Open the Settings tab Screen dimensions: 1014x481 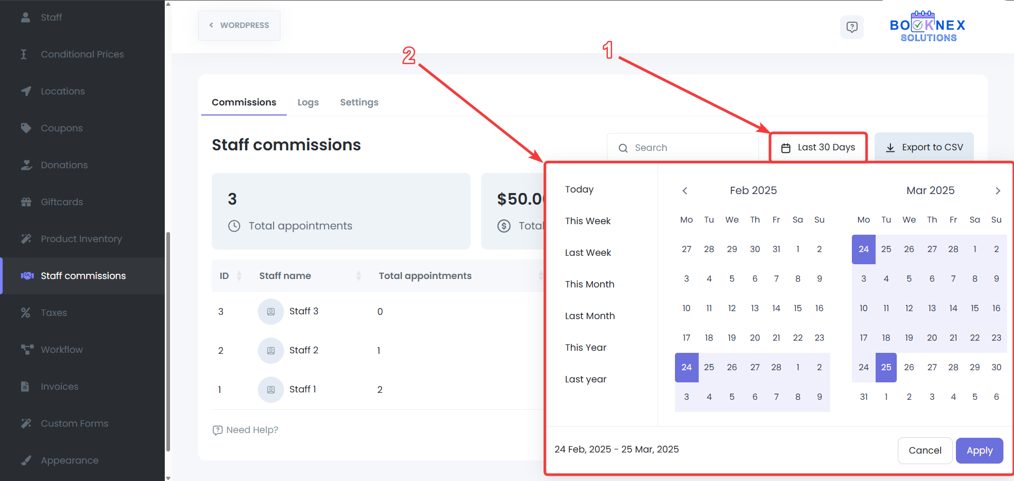359,102
